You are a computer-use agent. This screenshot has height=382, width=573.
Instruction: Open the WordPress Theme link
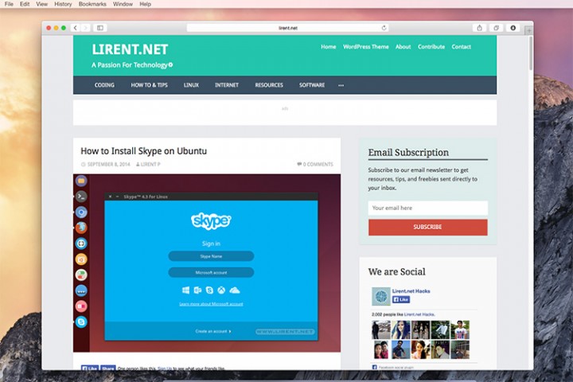click(366, 47)
